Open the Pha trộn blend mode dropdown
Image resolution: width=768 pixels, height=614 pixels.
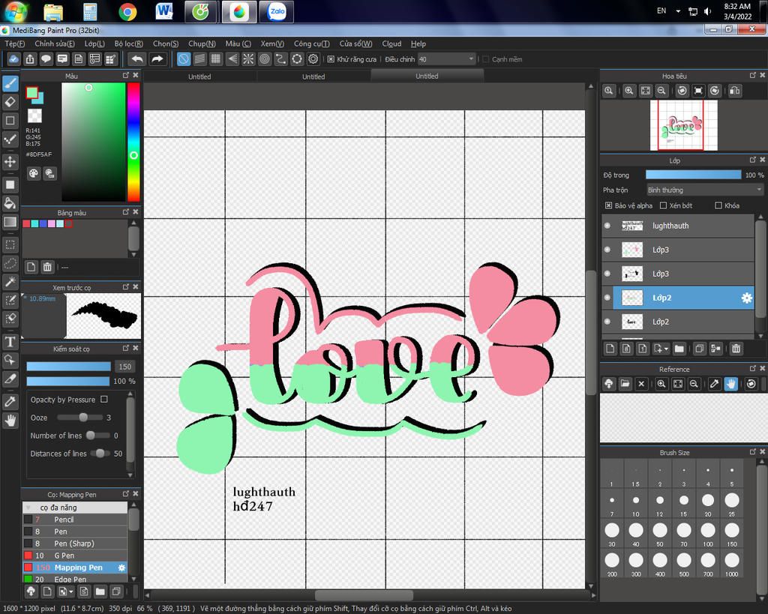[704, 190]
